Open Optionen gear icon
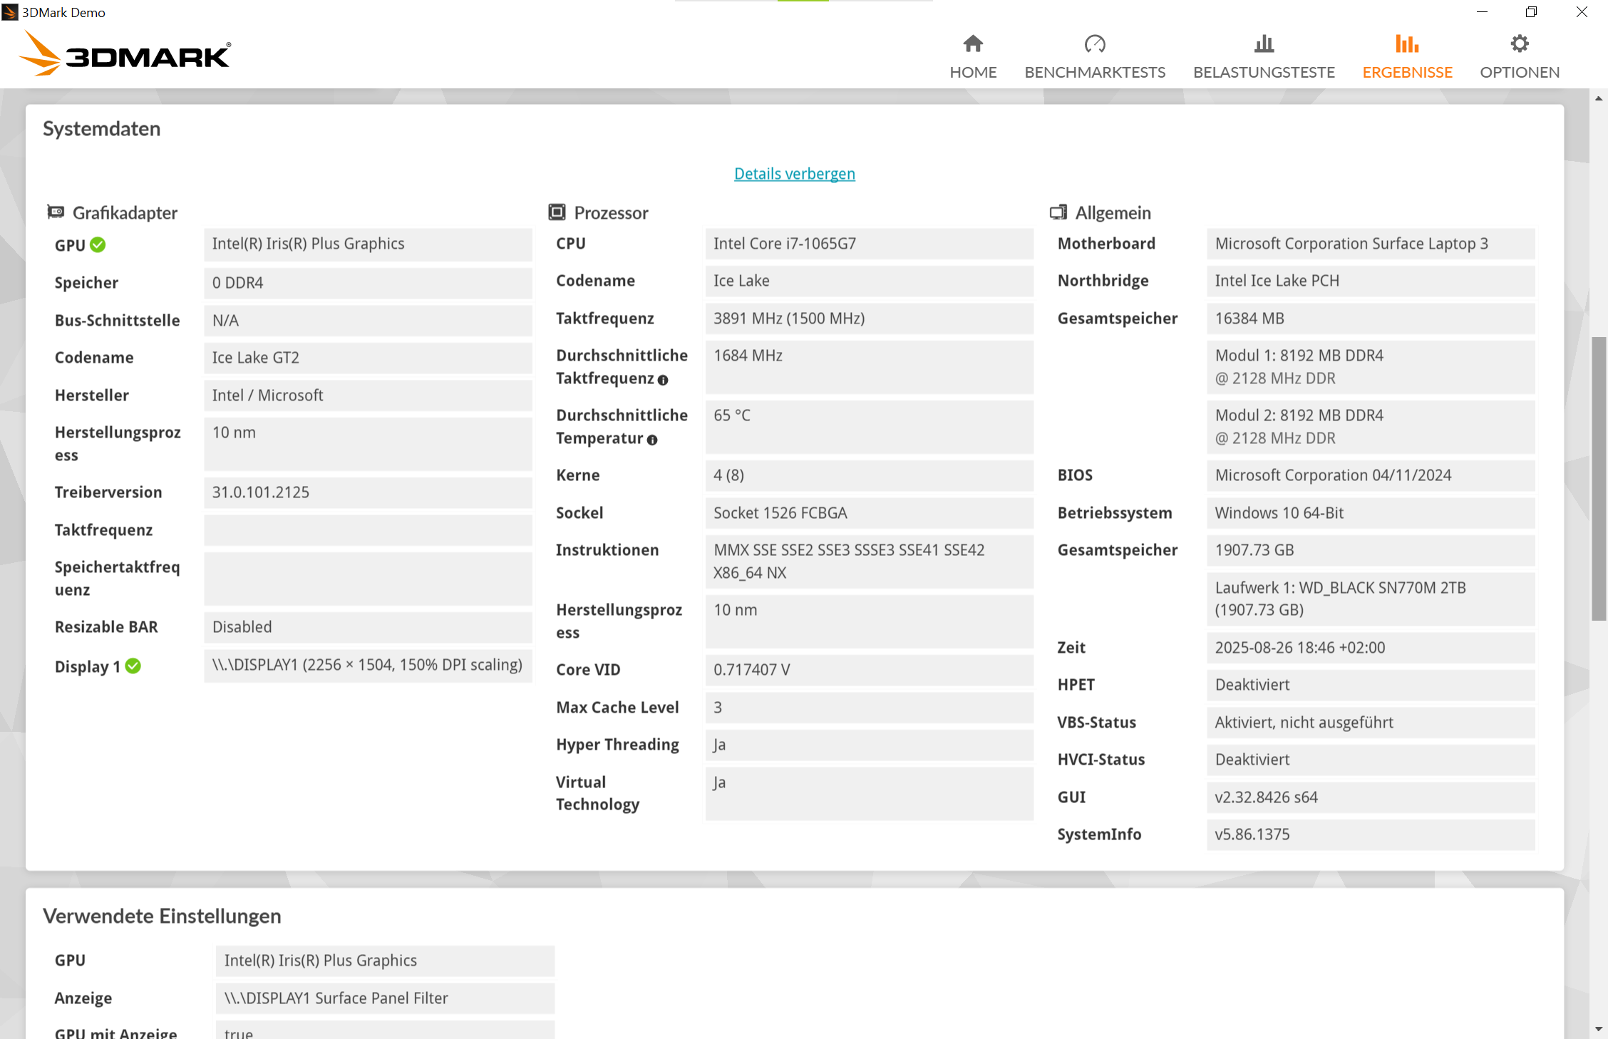The image size is (1608, 1039). click(1519, 44)
